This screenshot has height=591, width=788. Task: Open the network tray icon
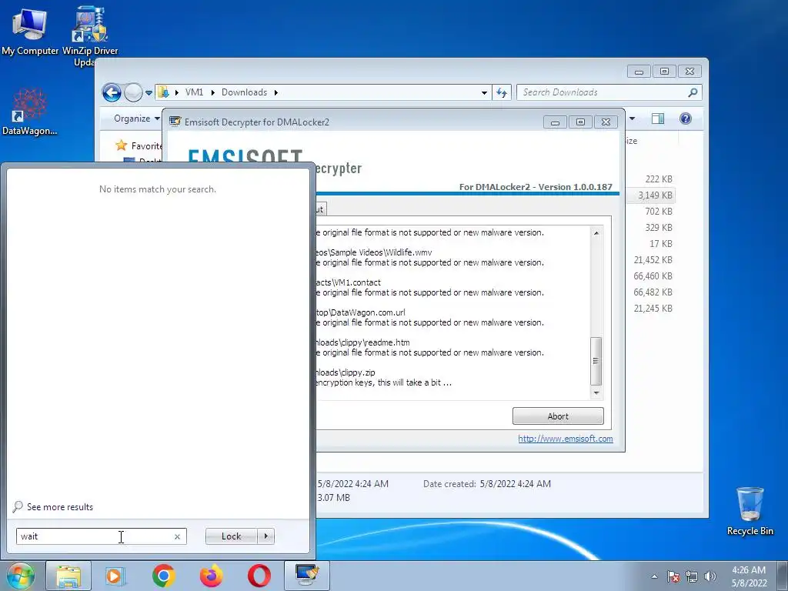tap(692, 576)
